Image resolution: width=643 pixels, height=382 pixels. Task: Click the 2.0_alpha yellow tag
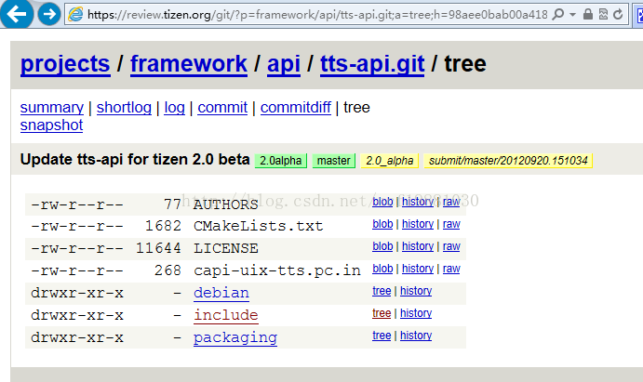coord(390,161)
